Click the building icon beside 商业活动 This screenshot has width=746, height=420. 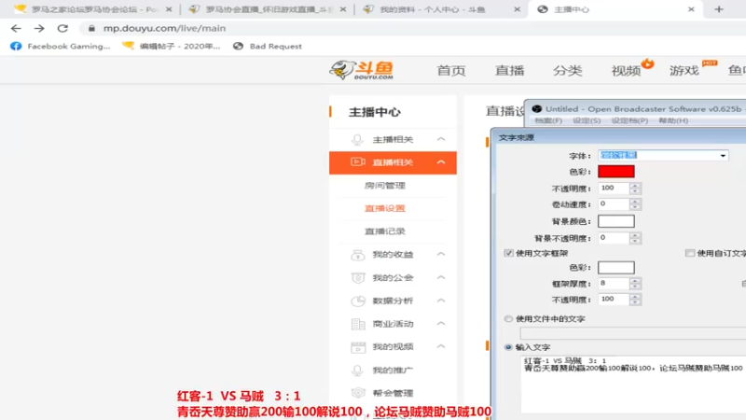tap(358, 324)
